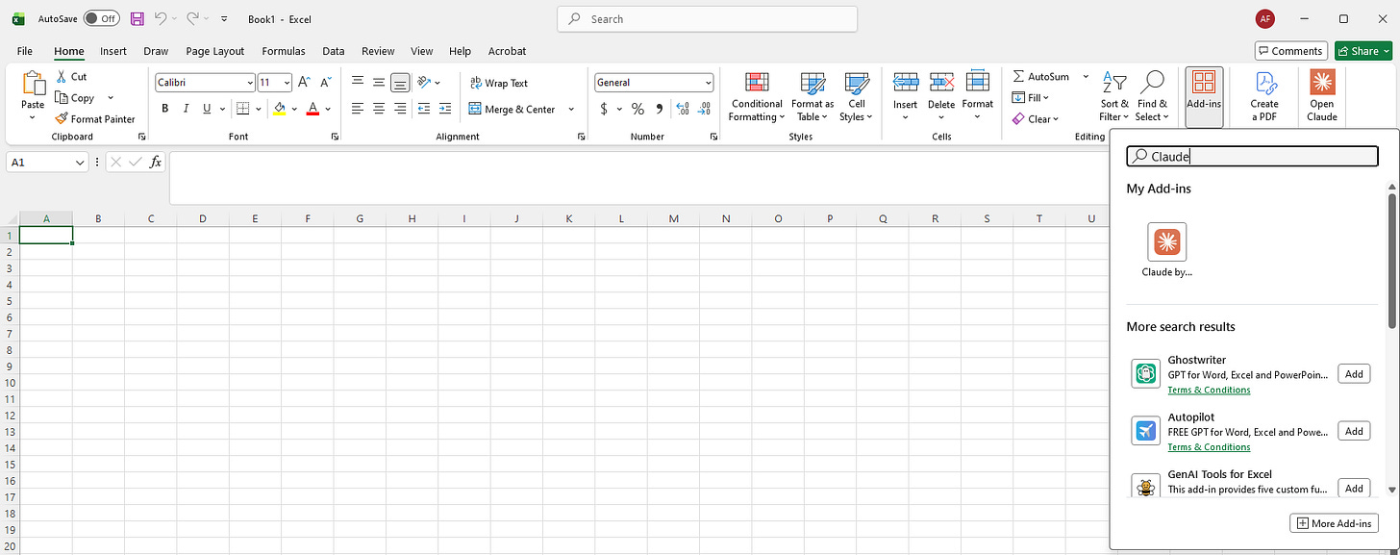Apply Italic formatting

[185, 109]
